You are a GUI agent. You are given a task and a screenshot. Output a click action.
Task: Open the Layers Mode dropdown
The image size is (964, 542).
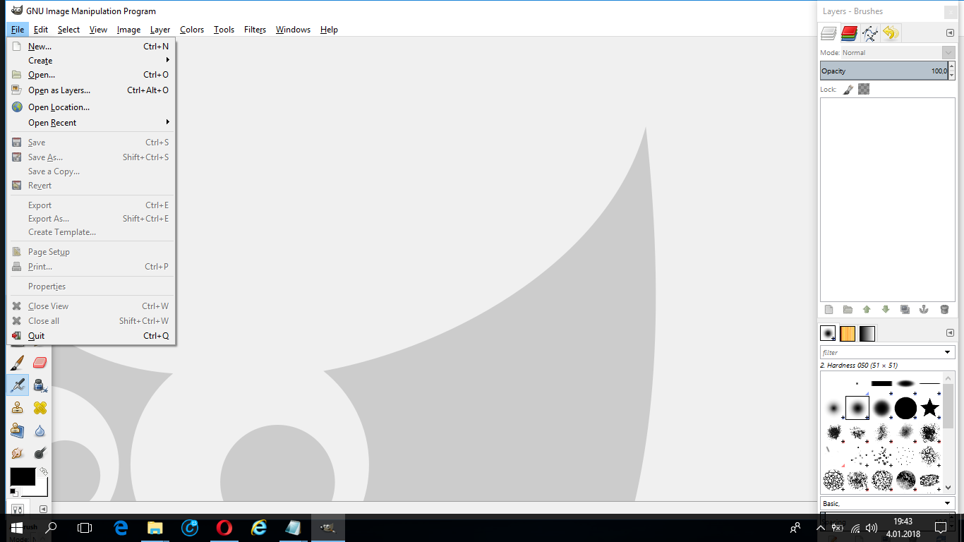[948, 53]
